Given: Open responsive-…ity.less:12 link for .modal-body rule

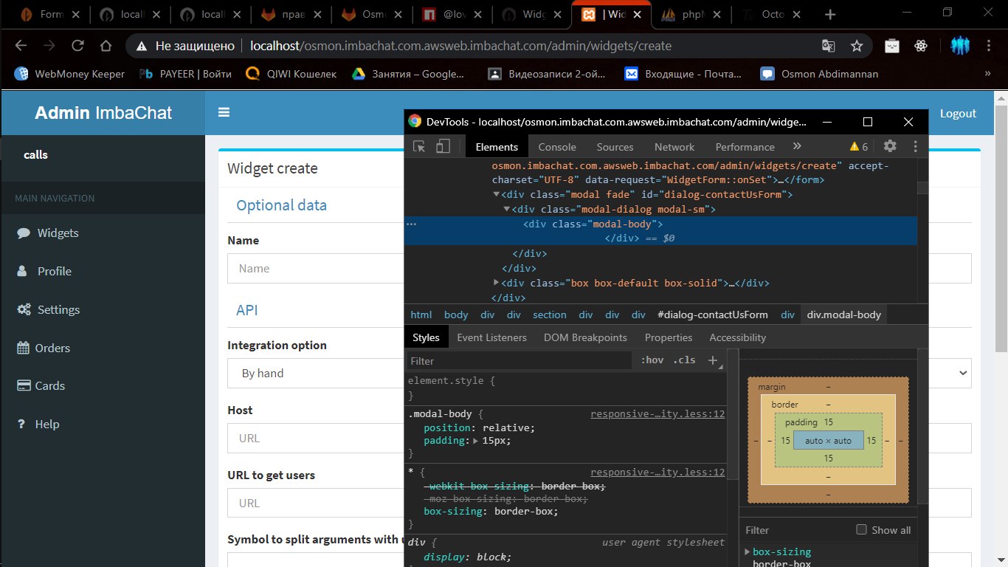Looking at the screenshot, I should coord(657,414).
